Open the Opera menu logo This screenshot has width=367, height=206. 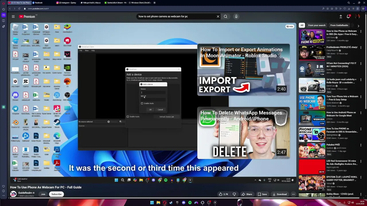[3, 3]
